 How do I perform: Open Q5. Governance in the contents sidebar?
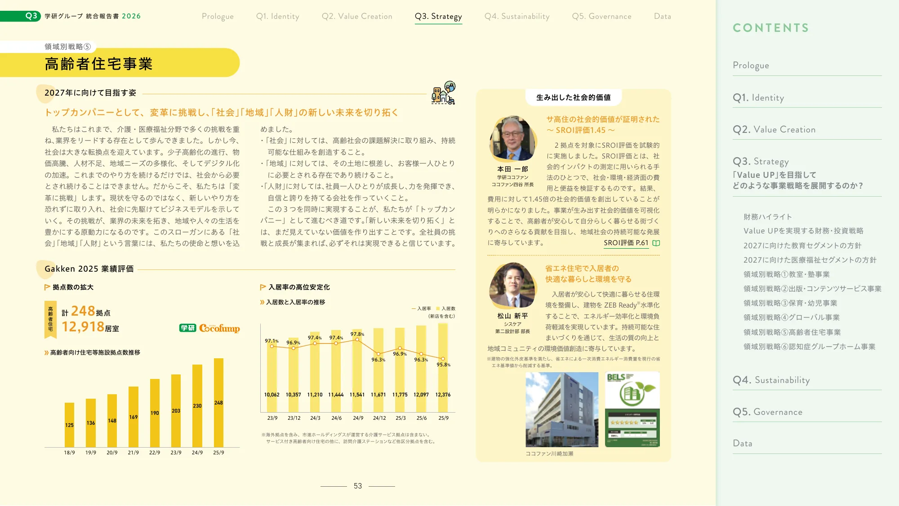click(768, 412)
